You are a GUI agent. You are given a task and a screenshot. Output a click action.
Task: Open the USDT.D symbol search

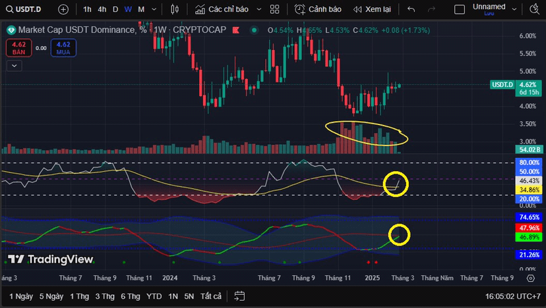(24, 9)
